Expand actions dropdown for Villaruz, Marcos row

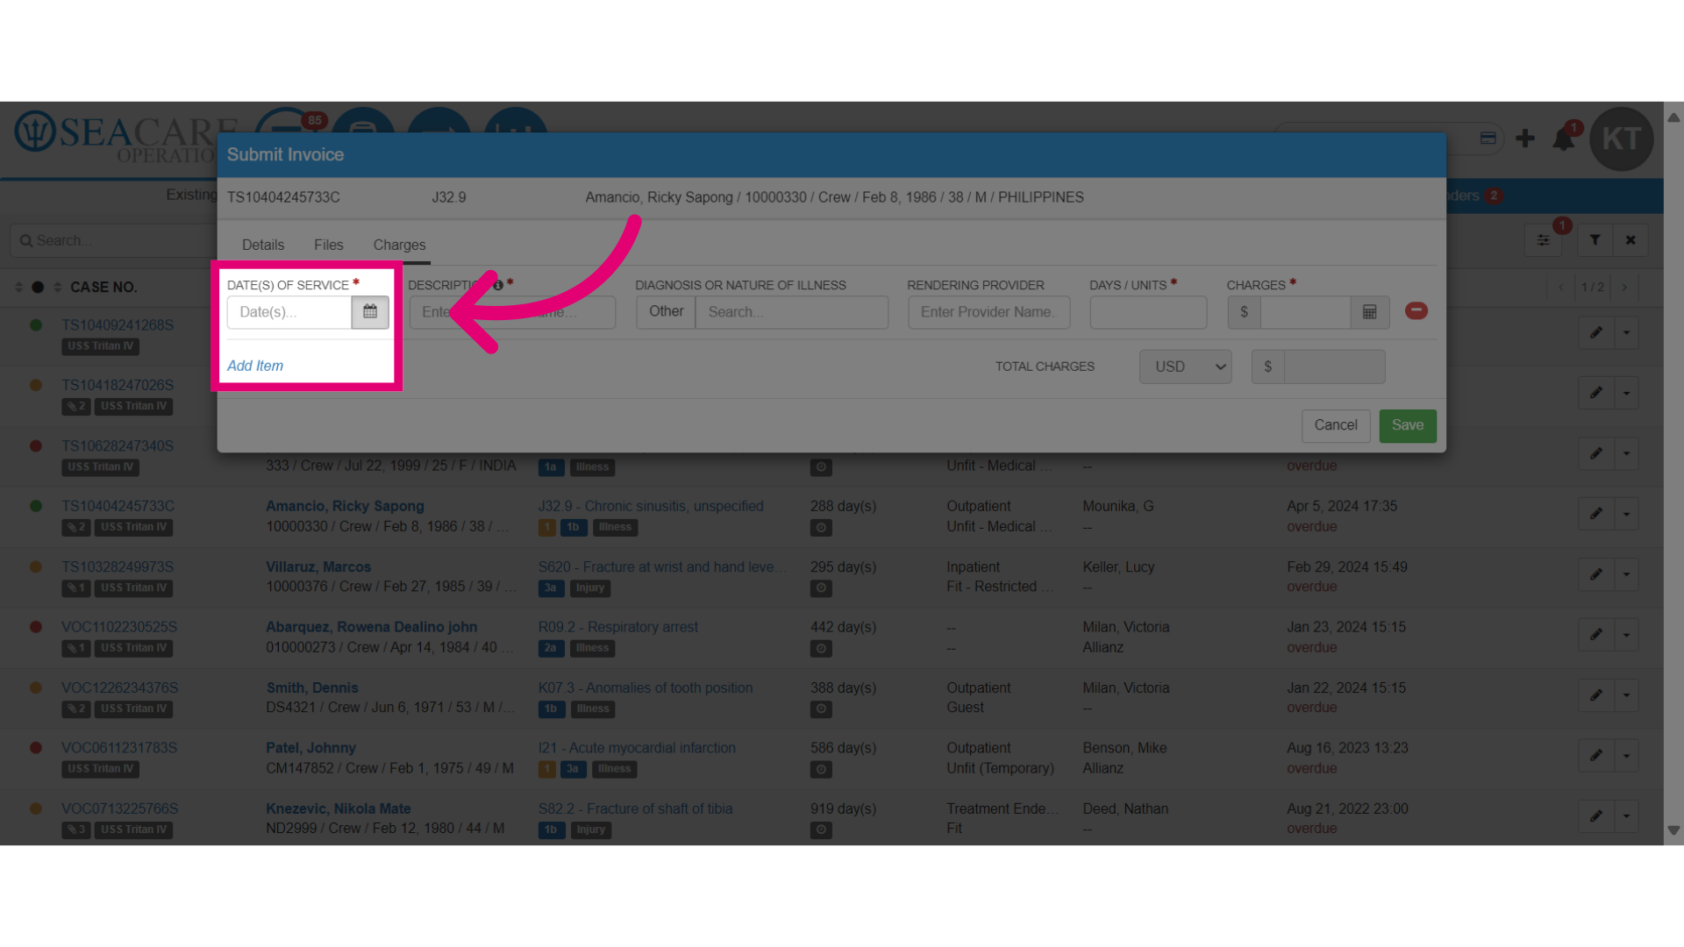point(1627,574)
